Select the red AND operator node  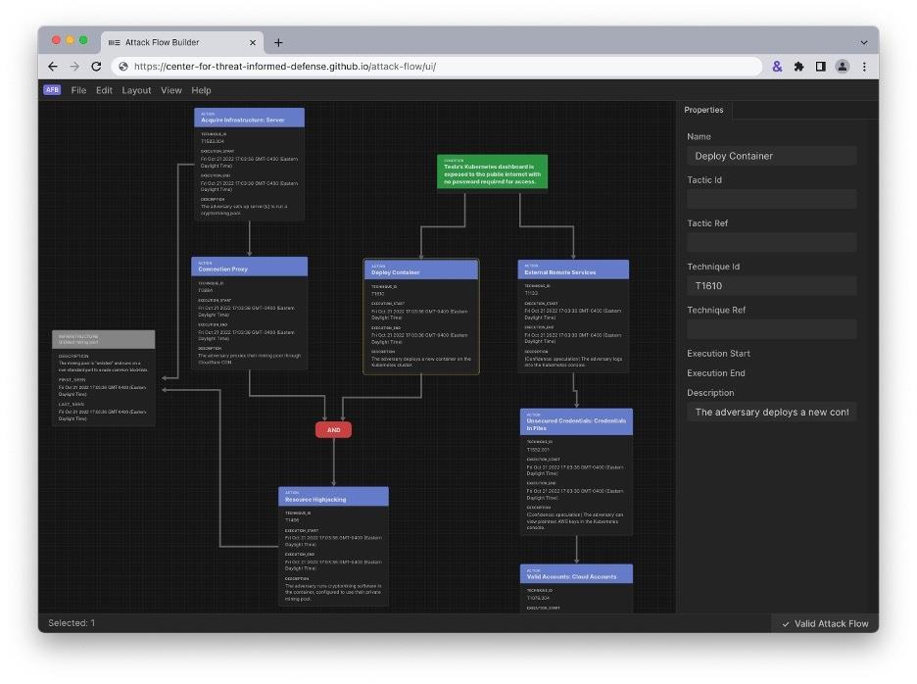[334, 429]
